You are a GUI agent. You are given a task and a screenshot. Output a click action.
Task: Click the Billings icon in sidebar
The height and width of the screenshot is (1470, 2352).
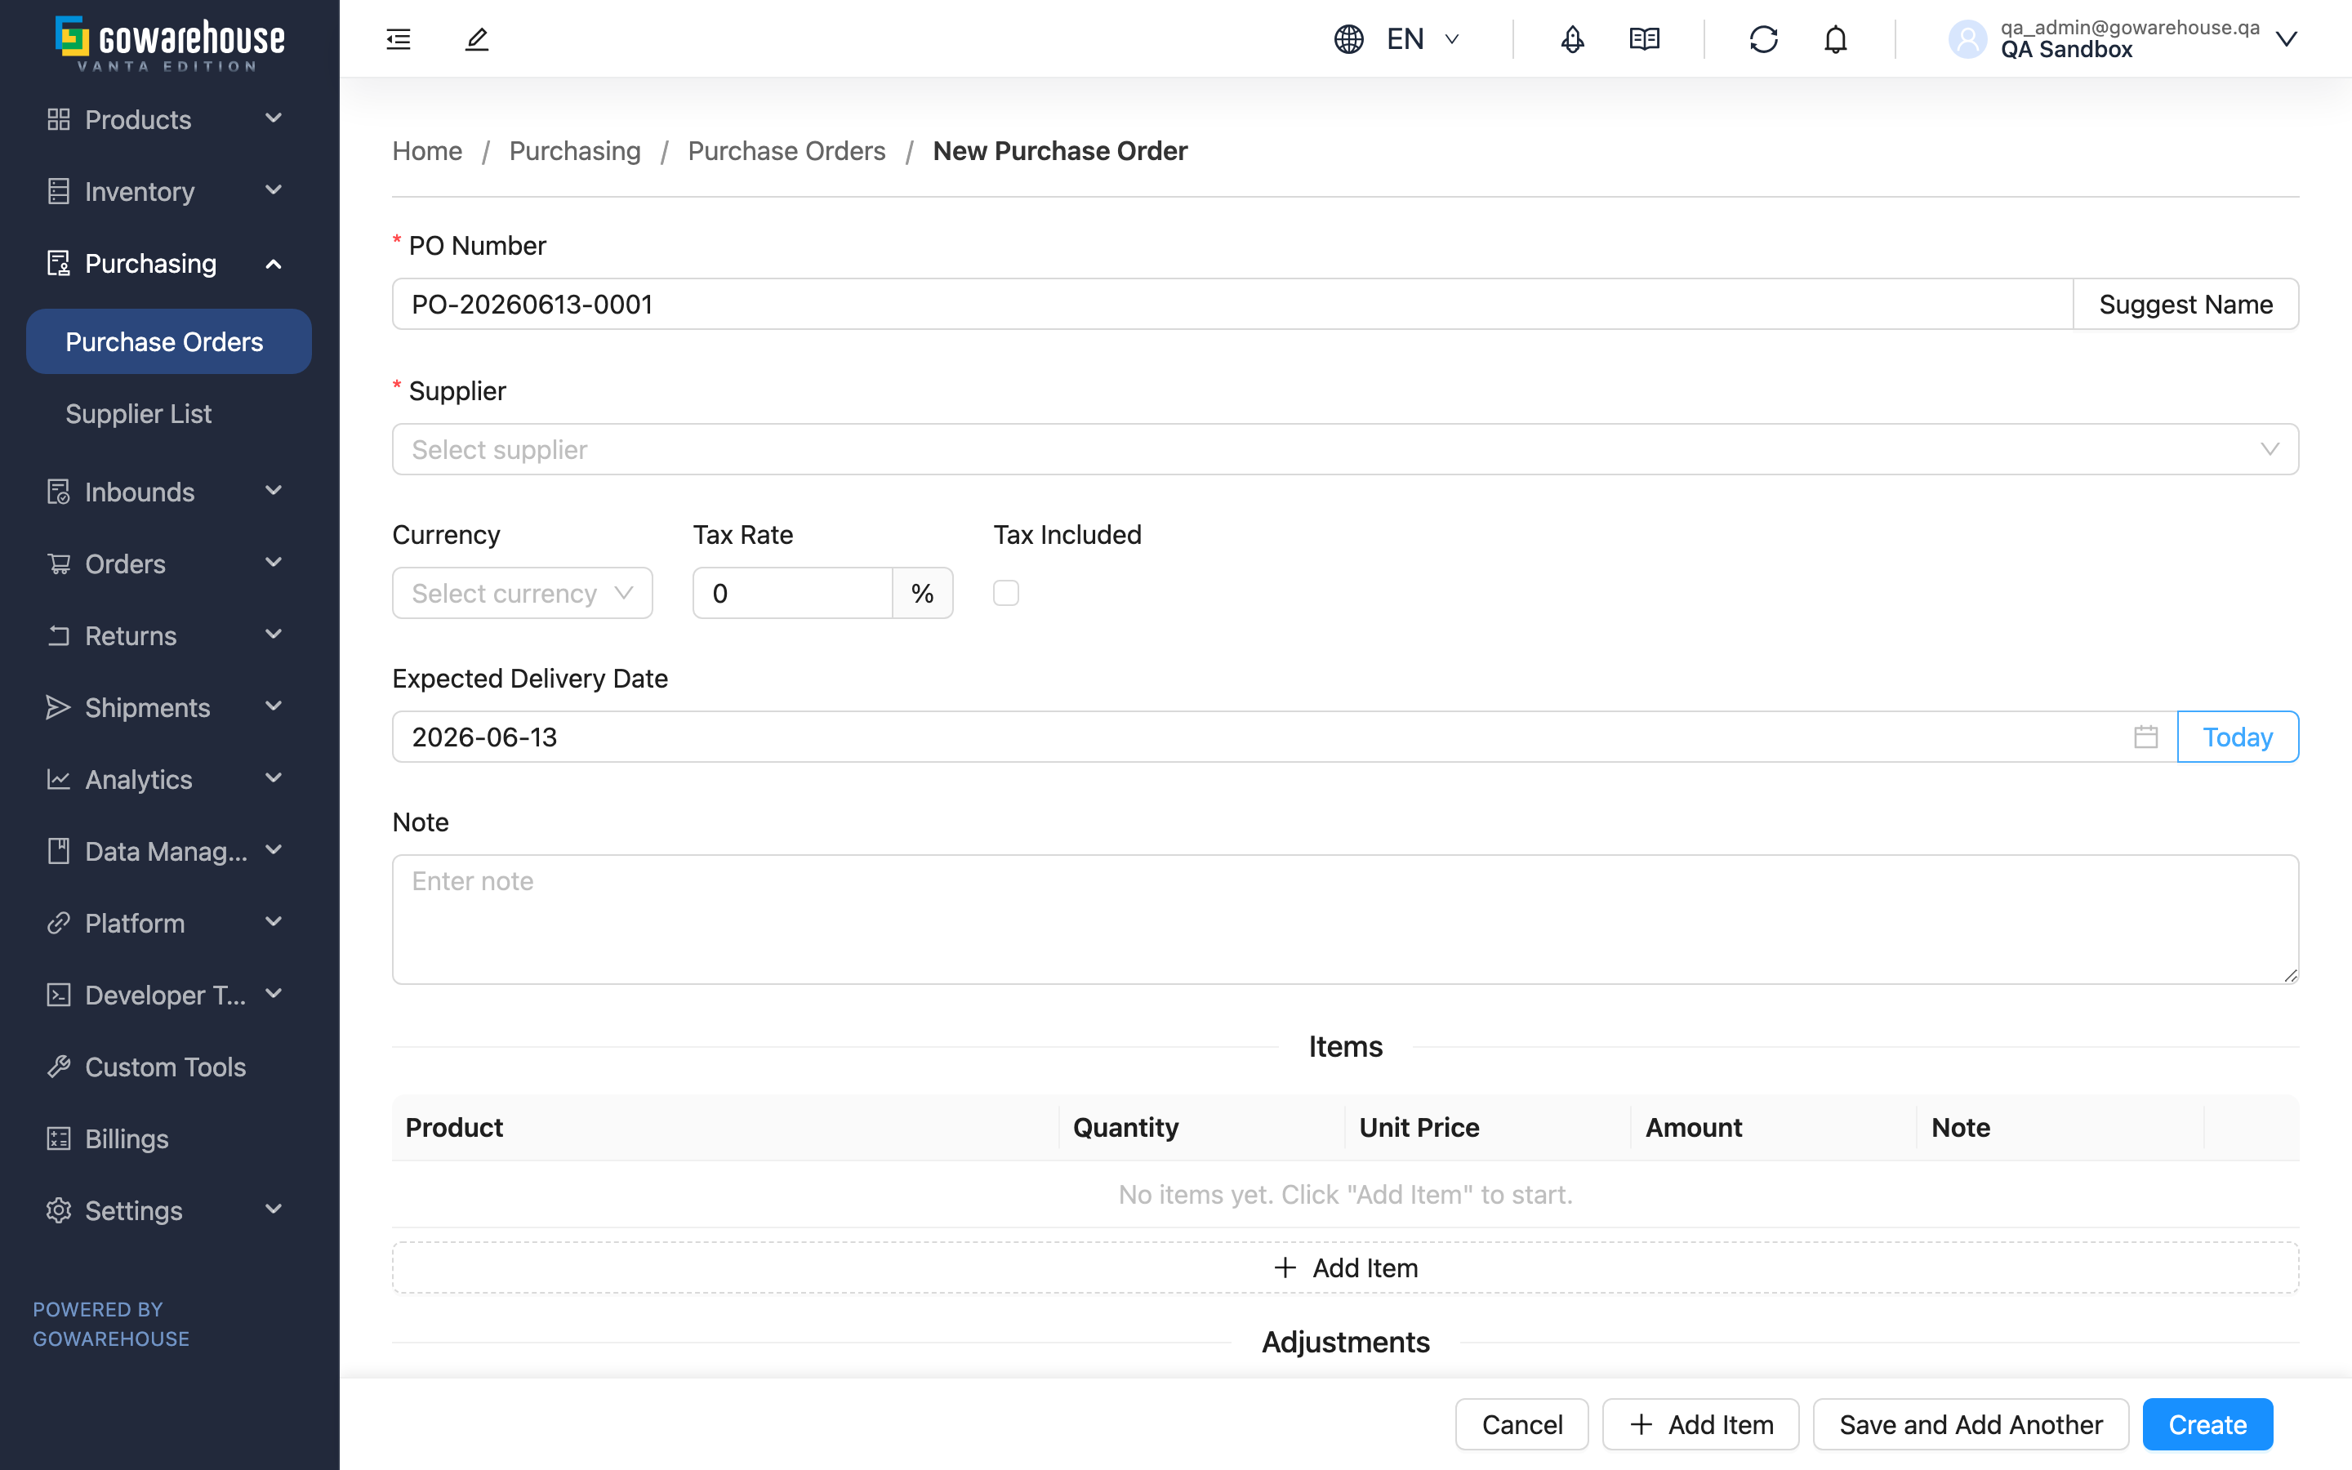60,1138
